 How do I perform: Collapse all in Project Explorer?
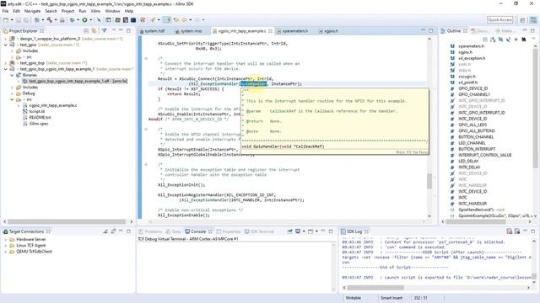click(86, 30)
